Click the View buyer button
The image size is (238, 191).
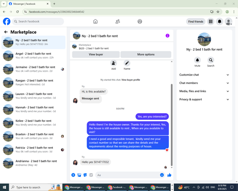96,54
